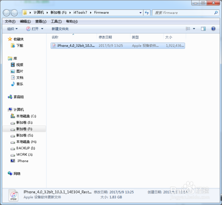Screen dimensions: 222x205
Task: Expand the arrow after 计算机 in the address bar
Action: (x=47, y=13)
